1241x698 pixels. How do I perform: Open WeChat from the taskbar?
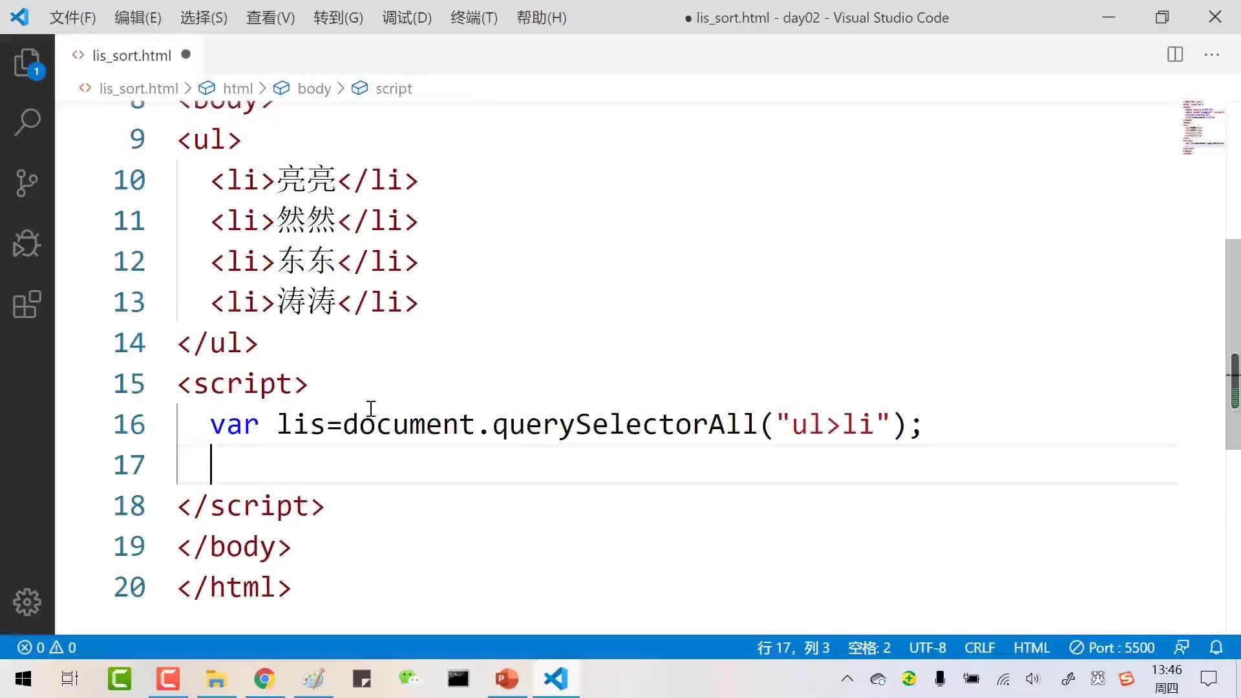[x=409, y=679]
